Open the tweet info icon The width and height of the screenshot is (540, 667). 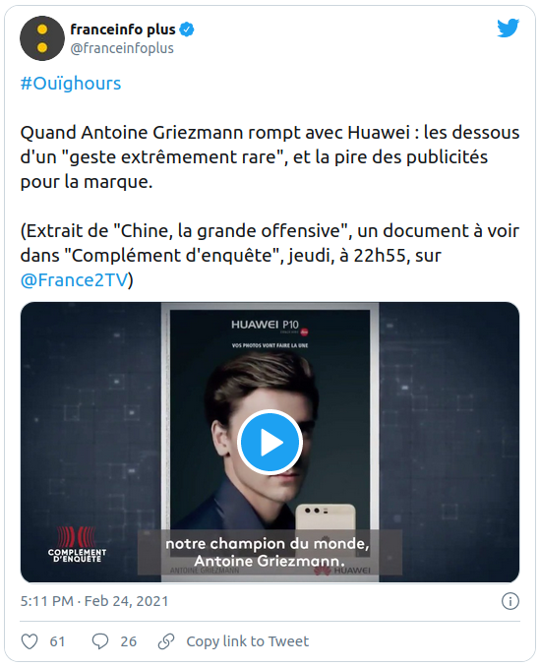click(510, 601)
